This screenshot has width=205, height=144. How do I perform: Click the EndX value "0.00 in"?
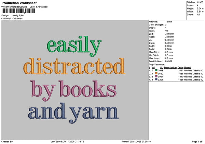168,46
